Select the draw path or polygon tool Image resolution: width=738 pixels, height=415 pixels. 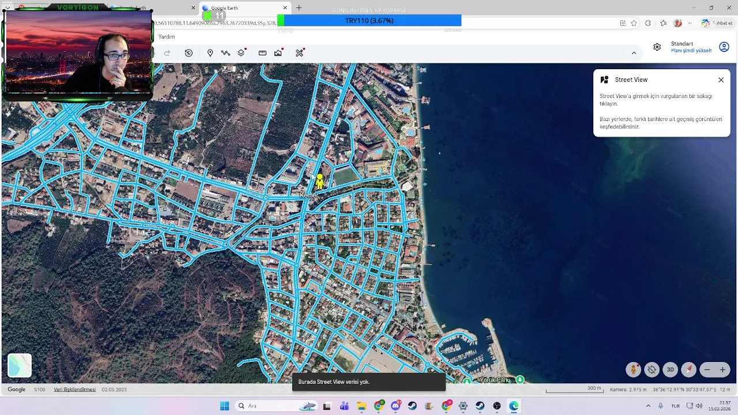(x=225, y=53)
